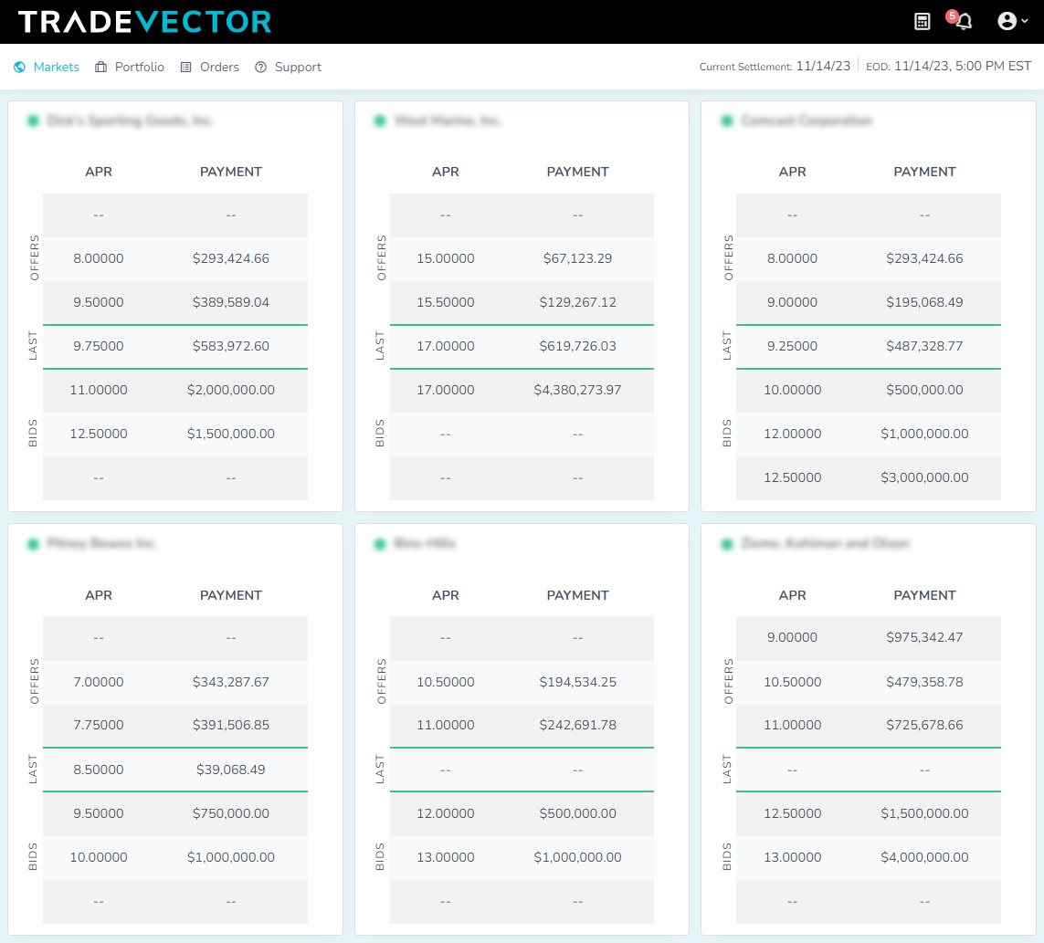The height and width of the screenshot is (943, 1044).
Task: Select last APR 8.50000
Action: [x=99, y=770]
